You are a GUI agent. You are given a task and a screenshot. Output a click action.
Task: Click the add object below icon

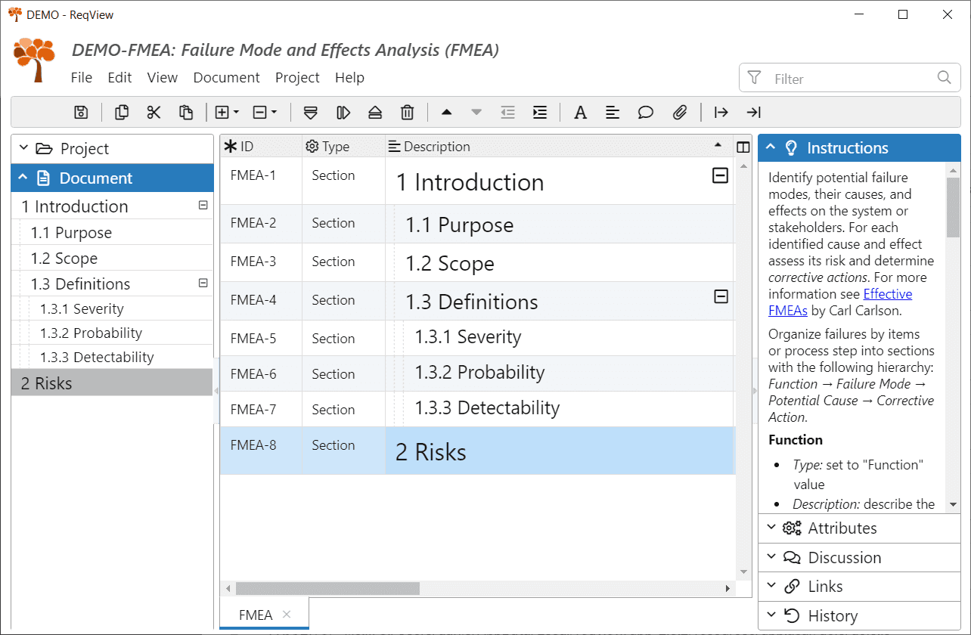tap(310, 113)
